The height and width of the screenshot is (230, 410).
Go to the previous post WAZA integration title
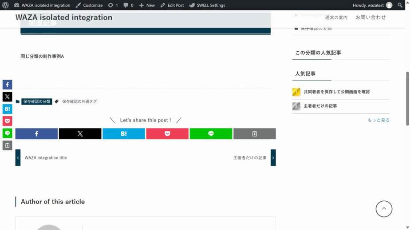[46, 158]
